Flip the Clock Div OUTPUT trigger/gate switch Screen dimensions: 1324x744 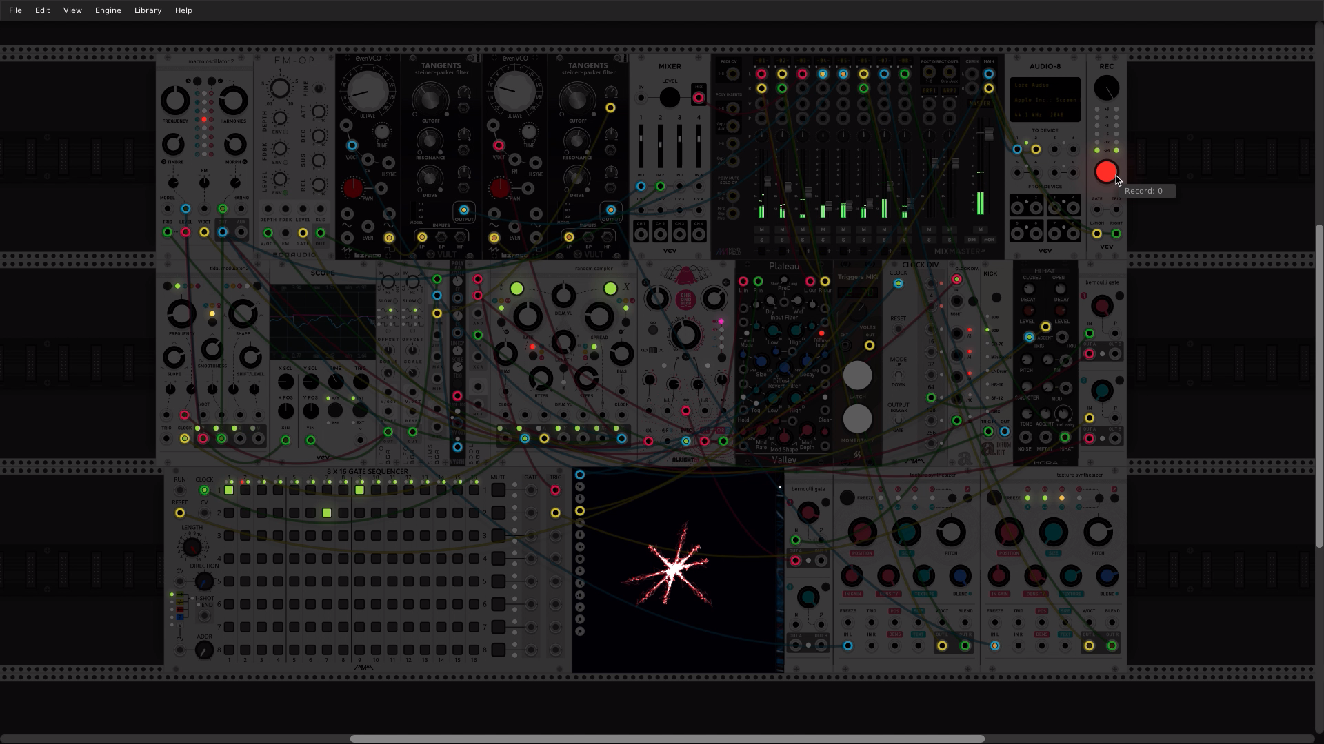coord(898,420)
